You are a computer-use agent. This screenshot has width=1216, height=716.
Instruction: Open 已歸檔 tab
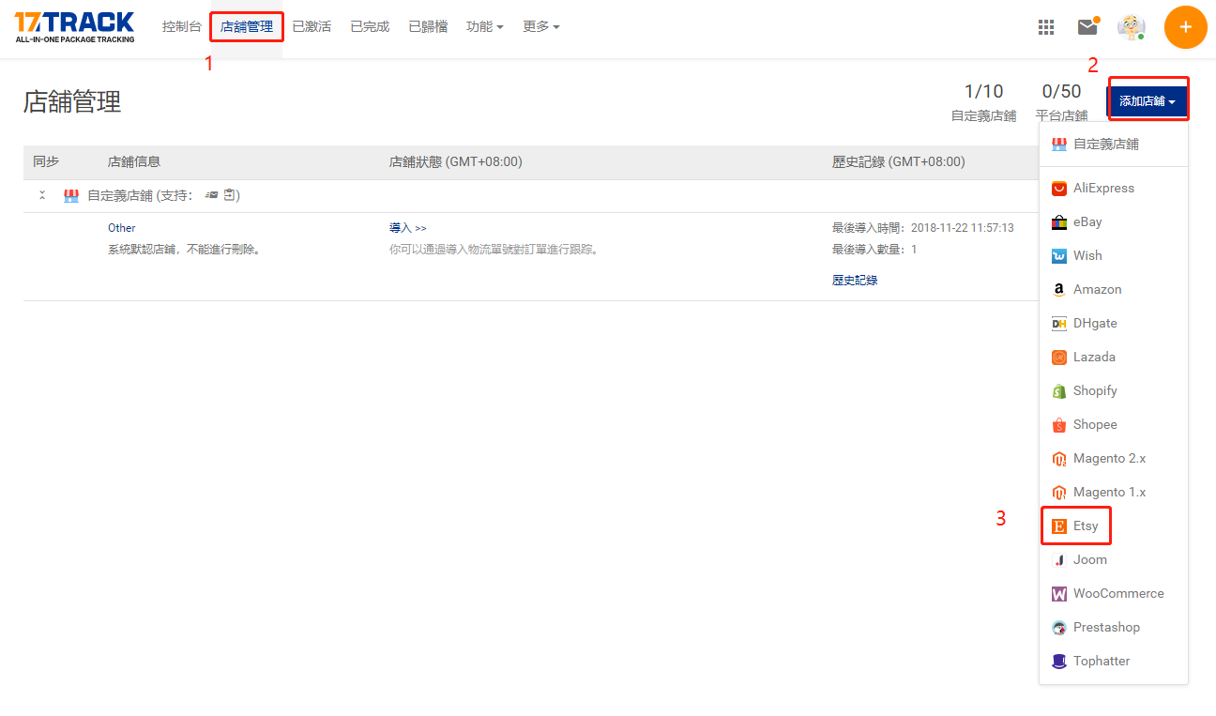pyautogui.click(x=428, y=26)
